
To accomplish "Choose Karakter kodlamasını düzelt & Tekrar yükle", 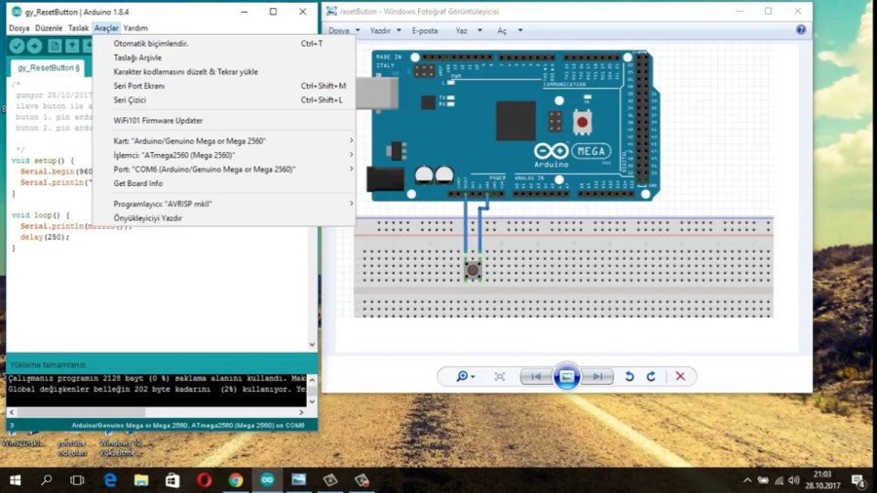I will click(x=224, y=71).
